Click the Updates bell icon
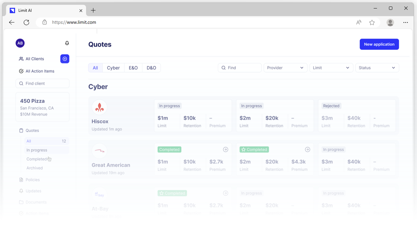This screenshot has height=251, width=417. 21,191
